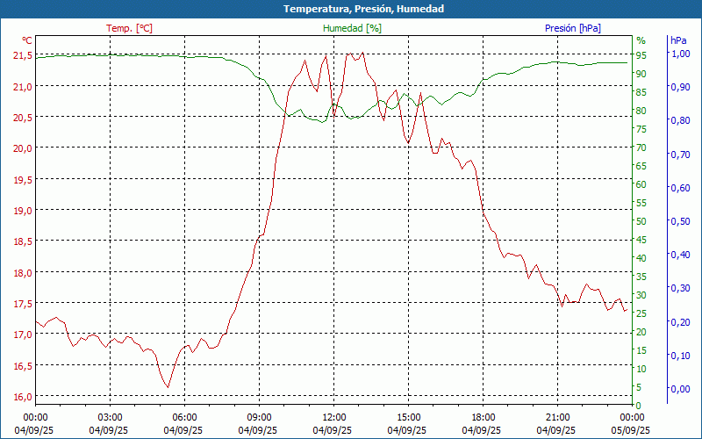702x439 pixels.
Task: Click the blue 0,40 pressure tick
Action: tap(680, 255)
